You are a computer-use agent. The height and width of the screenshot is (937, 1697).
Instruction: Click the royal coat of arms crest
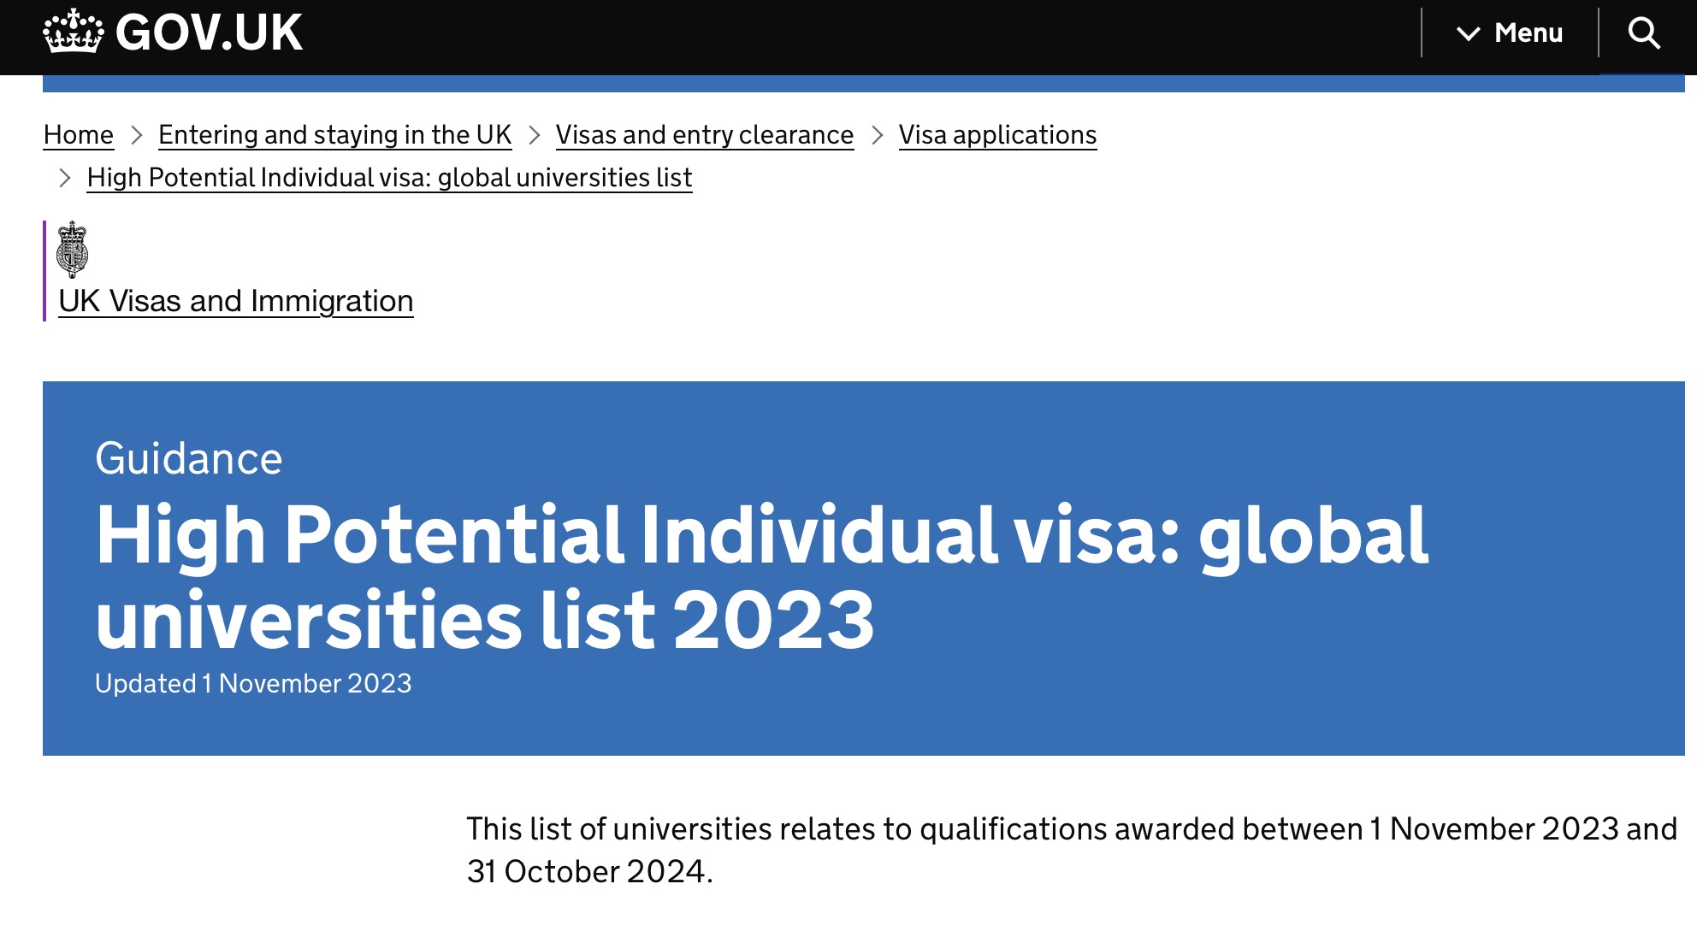click(72, 249)
